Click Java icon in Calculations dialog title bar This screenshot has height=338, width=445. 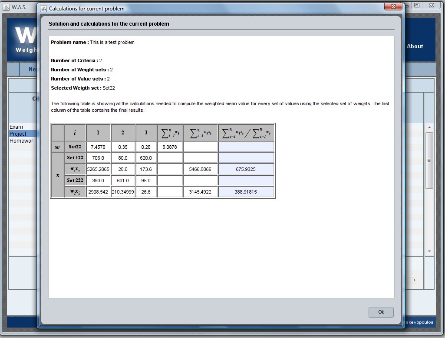tap(43, 9)
